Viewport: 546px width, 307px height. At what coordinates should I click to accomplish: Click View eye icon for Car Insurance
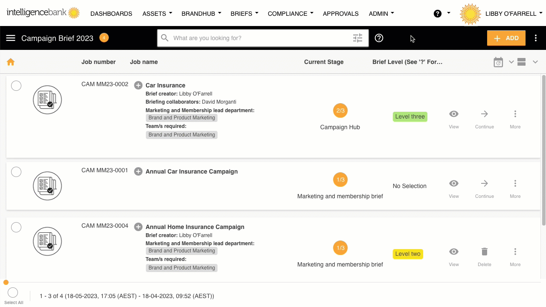454,114
